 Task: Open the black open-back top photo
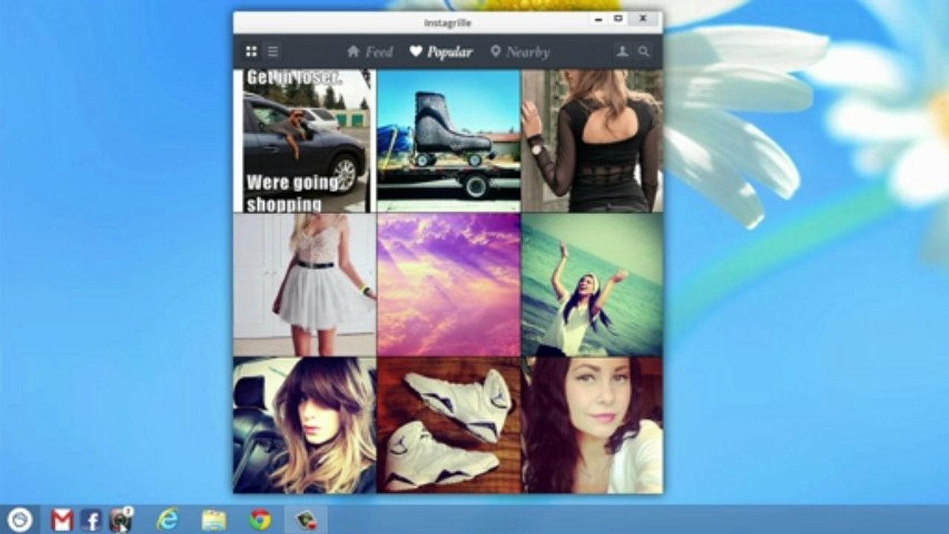pos(592,141)
